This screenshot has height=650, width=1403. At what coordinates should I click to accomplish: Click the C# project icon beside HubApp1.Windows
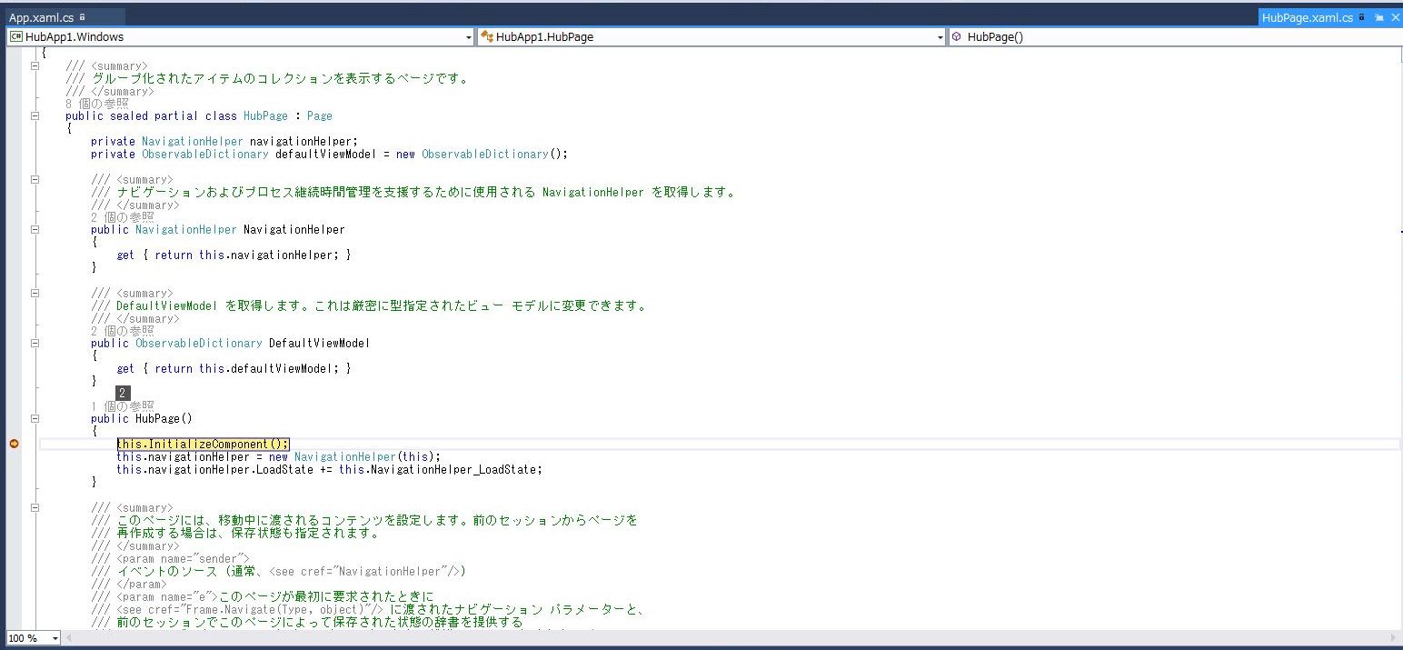pyautogui.click(x=16, y=37)
